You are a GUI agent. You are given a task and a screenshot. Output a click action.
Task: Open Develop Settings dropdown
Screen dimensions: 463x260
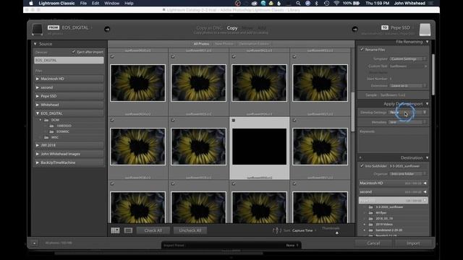(x=408, y=113)
